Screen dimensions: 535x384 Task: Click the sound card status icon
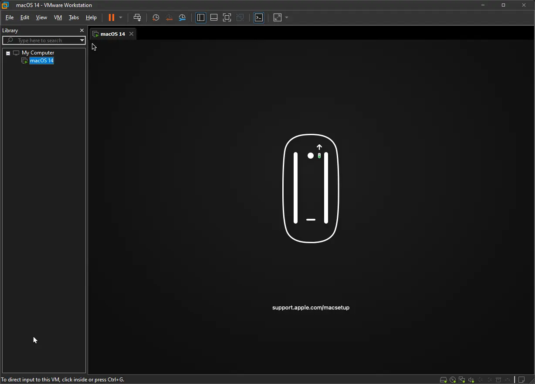pyautogui.click(x=471, y=380)
